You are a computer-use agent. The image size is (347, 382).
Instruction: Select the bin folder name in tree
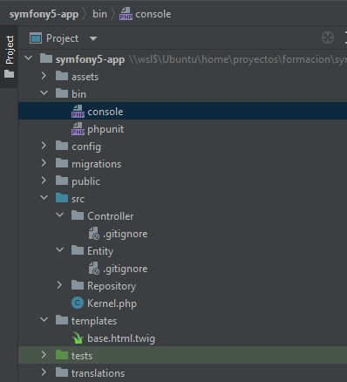click(78, 94)
